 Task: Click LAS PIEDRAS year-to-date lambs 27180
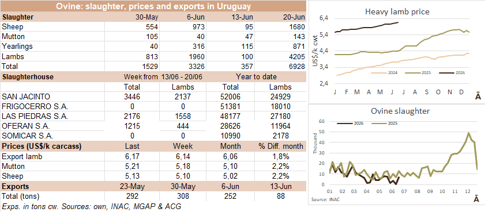click(x=280, y=117)
